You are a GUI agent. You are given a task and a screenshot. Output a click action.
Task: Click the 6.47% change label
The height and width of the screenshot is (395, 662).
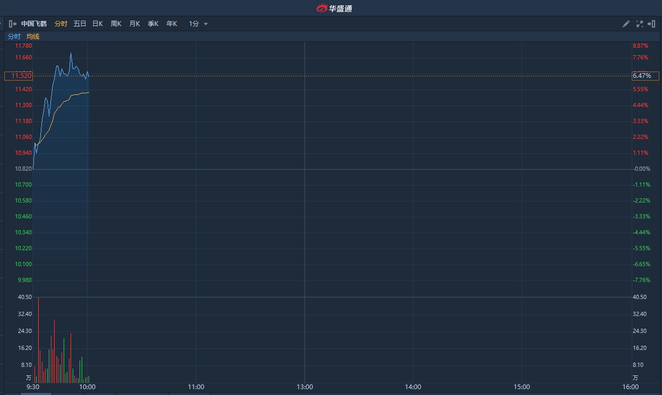645,76
